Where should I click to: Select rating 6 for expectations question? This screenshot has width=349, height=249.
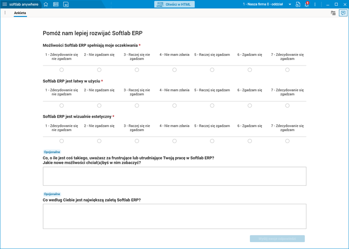click(250, 70)
